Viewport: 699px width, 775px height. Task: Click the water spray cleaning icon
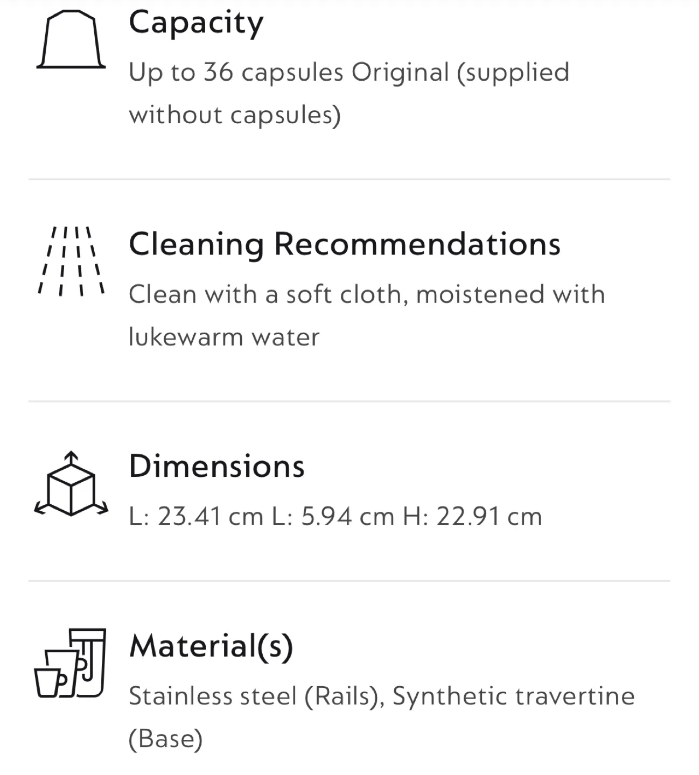coord(71,261)
